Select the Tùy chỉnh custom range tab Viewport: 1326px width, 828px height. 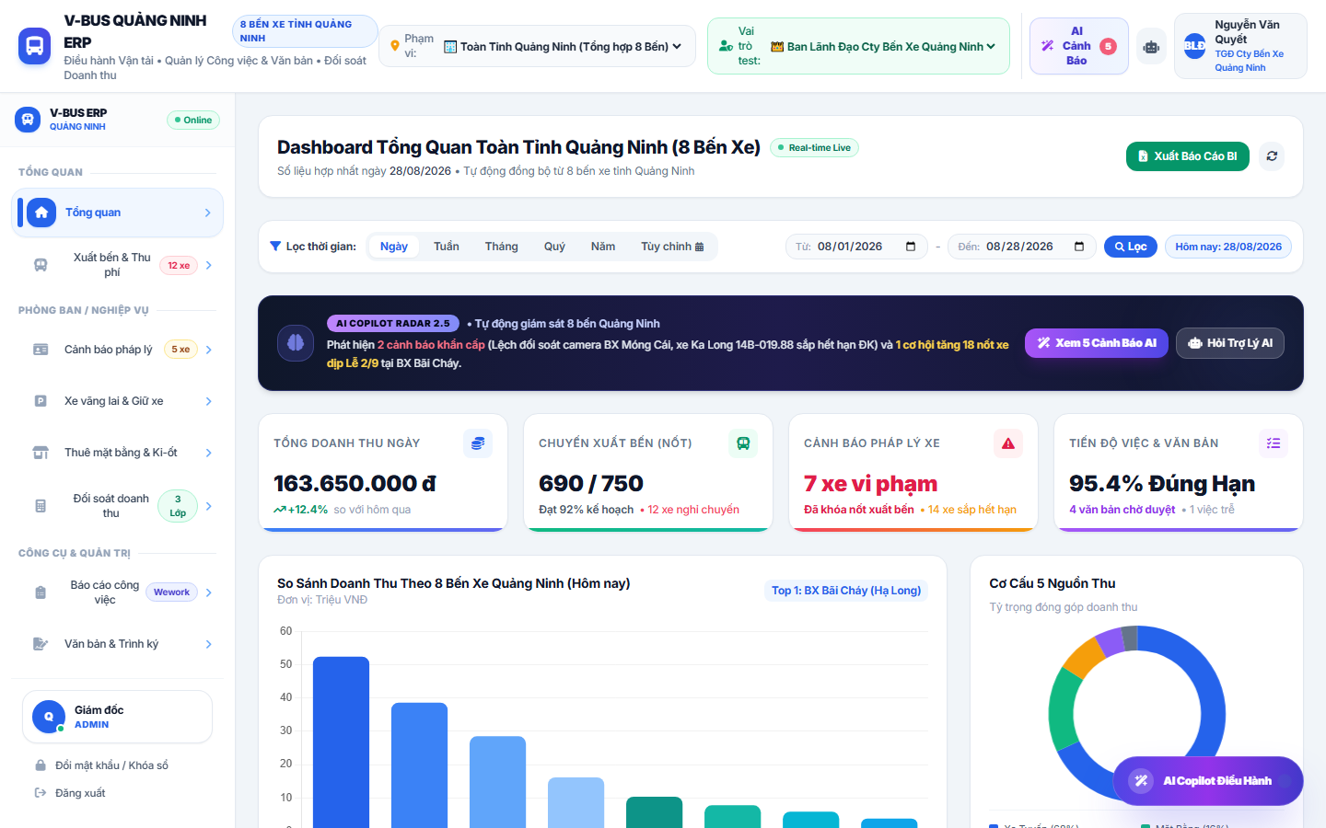(x=672, y=247)
